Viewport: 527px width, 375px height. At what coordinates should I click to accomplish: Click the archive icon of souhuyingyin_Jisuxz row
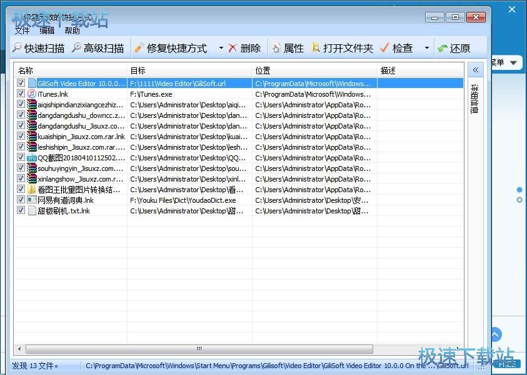click(x=32, y=168)
